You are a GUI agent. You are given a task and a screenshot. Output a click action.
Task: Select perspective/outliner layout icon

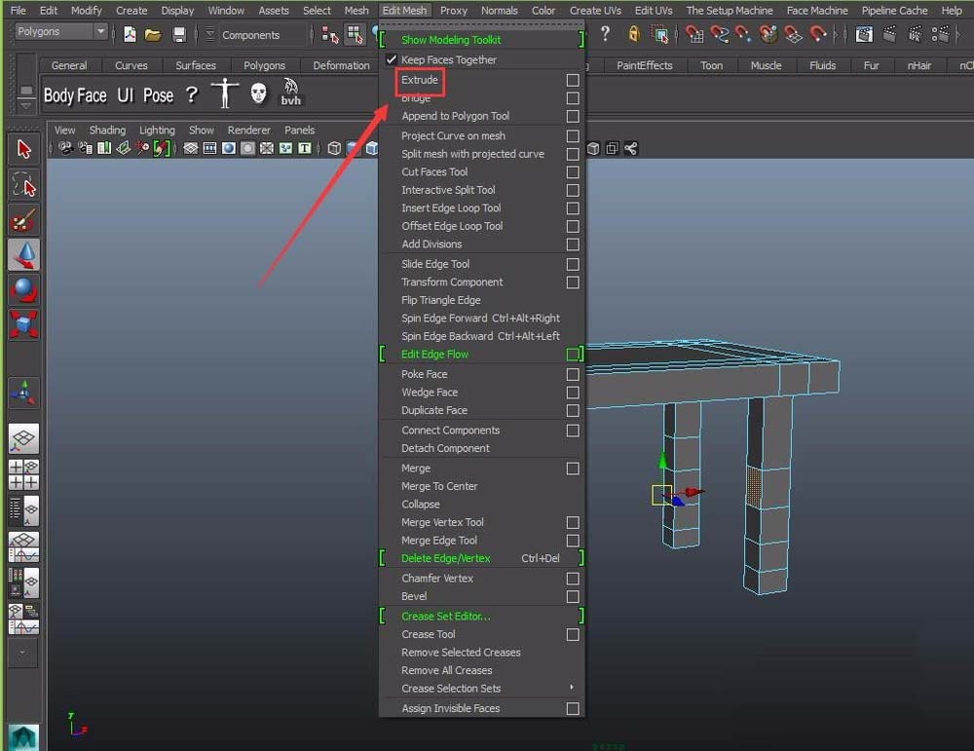[x=23, y=510]
